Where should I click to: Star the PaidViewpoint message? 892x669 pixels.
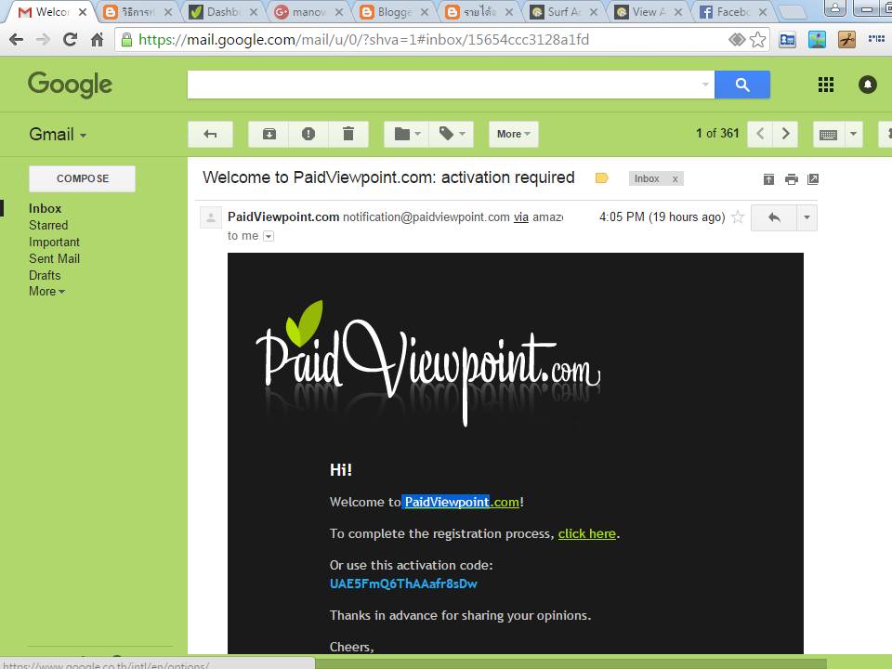click(x=737, y=216)
